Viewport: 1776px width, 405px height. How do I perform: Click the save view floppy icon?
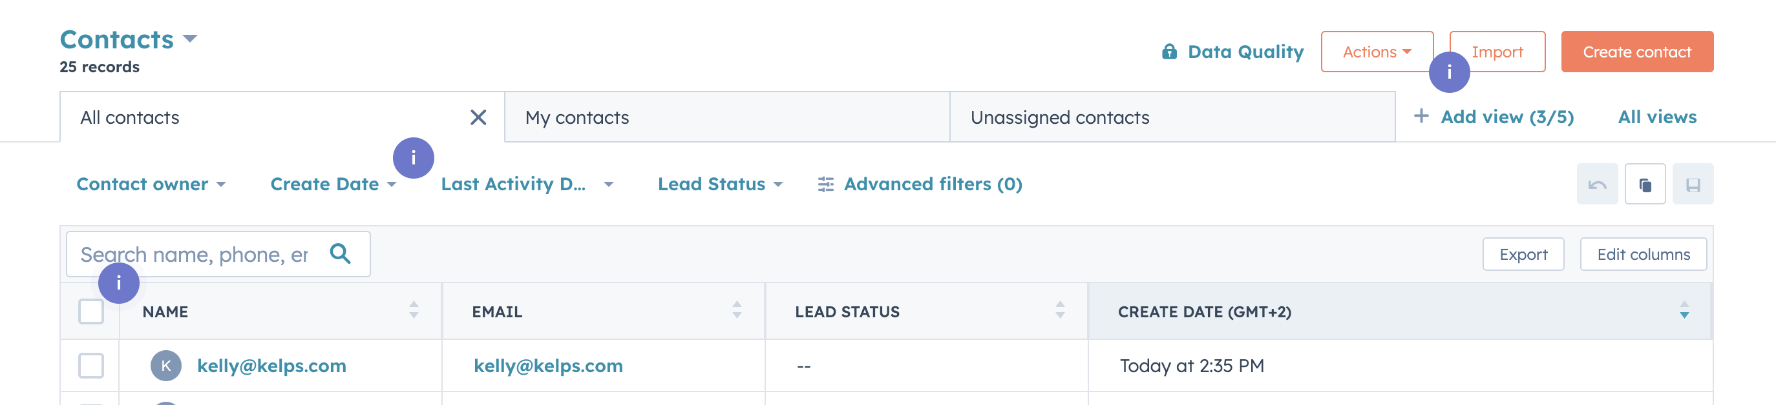pyautogui.click(x=1693, y=184)
